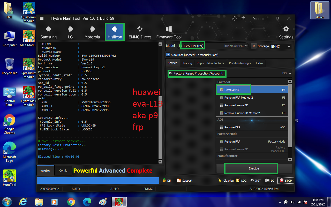Open the hamburger menu in Hydra Main Tool
The width and height of the screenshot is (331, 207).
[x=42, y=18]
